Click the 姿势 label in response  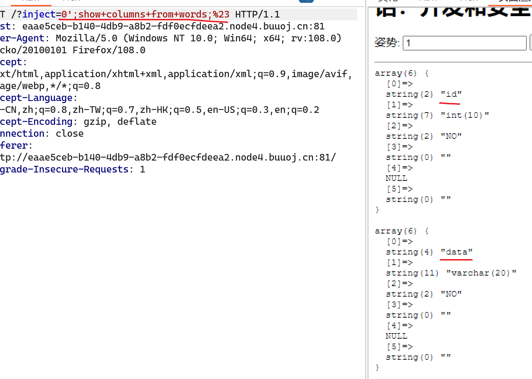point(387,42)
